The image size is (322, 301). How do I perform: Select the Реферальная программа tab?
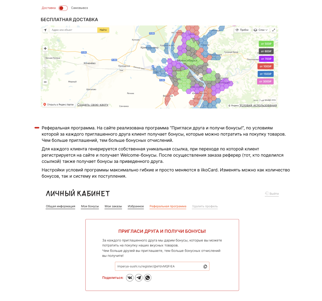pyautogui.click(x=168, y=206)
